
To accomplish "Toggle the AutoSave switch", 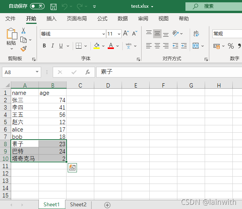I will click(37, 6).
